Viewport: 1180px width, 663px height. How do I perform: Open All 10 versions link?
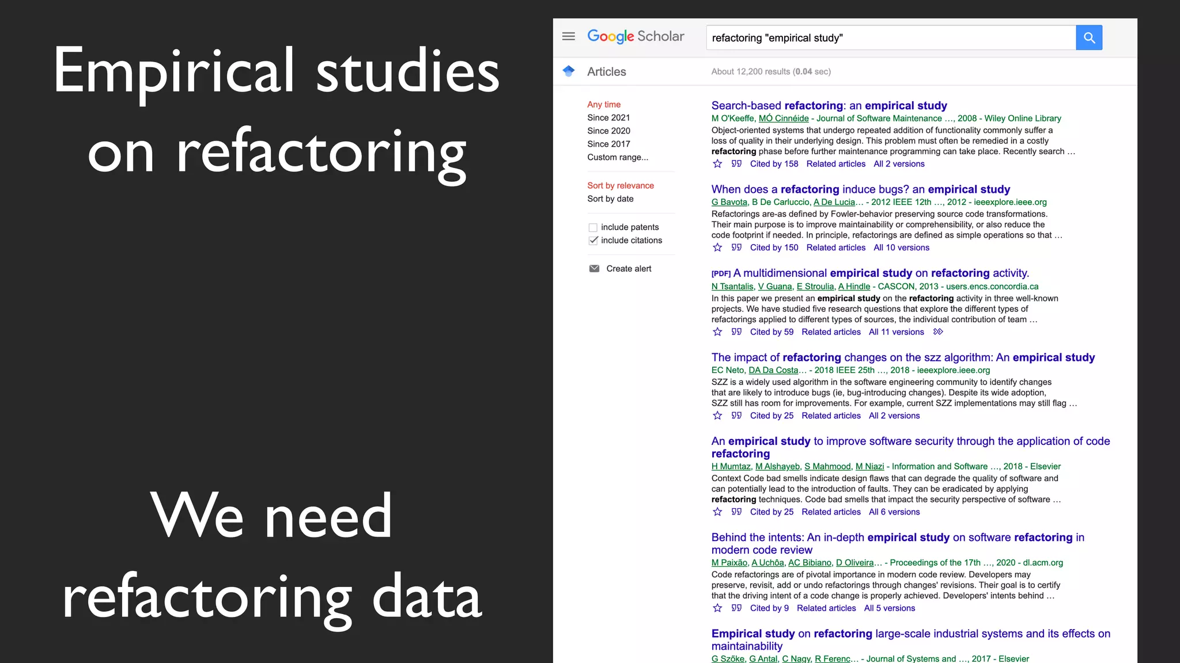[x=901, y=247]
